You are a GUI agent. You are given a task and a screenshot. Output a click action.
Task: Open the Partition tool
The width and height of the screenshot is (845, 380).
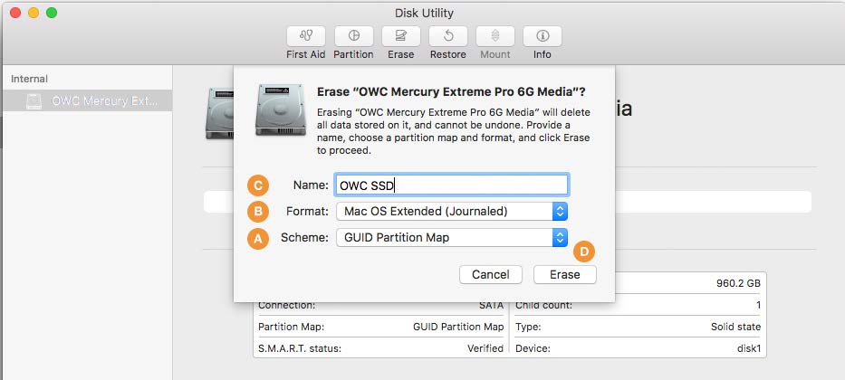(353, 36)
